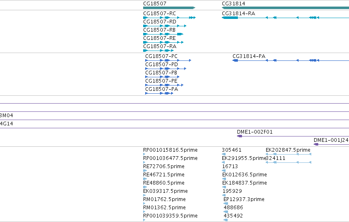Select the CG18507-PA protein glyph

[159, 93]
